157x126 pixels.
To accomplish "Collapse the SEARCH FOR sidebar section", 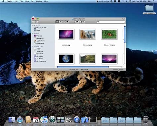I will pos(33,46).
